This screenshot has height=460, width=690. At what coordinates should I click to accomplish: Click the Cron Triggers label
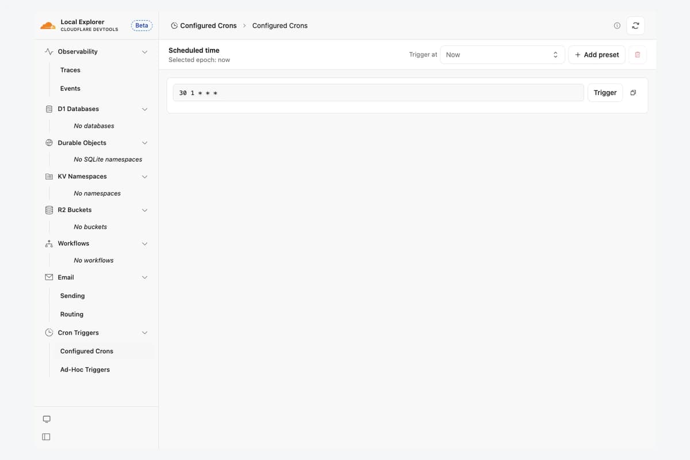click(x=78, y=333)
